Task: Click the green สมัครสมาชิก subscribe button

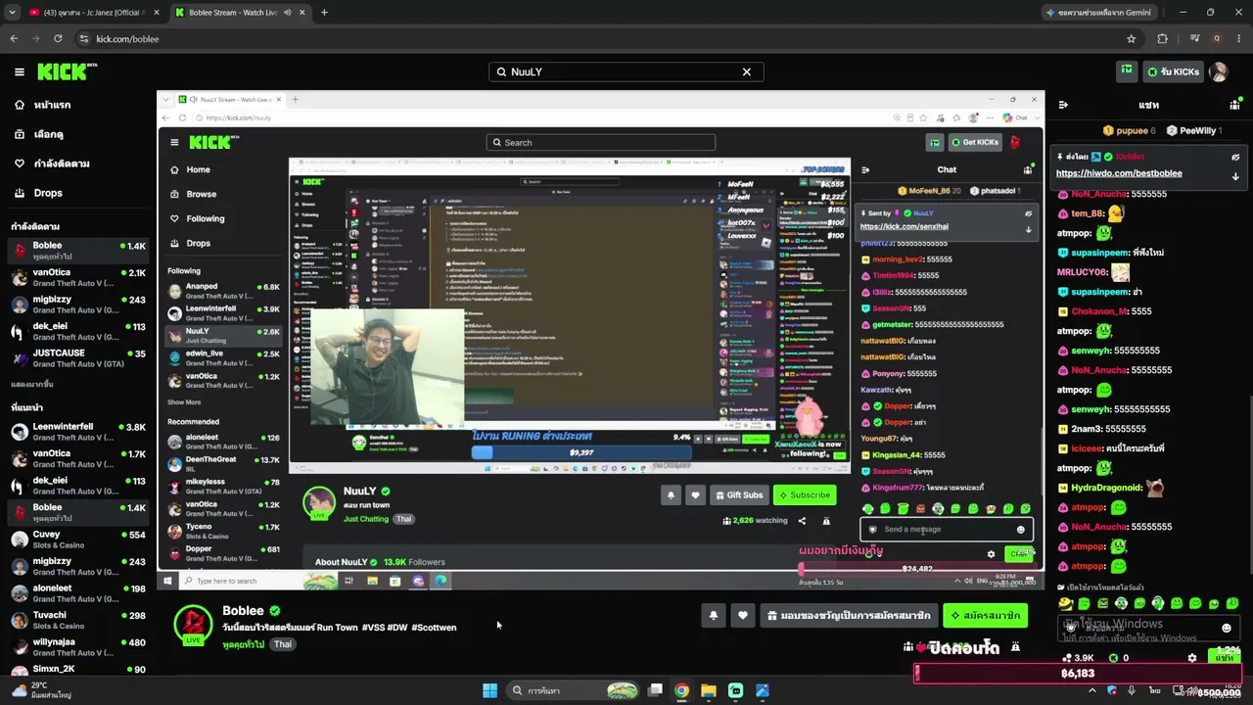Action: click(985, 615)
